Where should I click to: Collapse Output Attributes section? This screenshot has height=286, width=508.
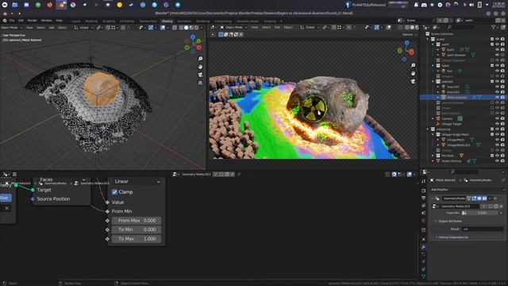[450, 221]
